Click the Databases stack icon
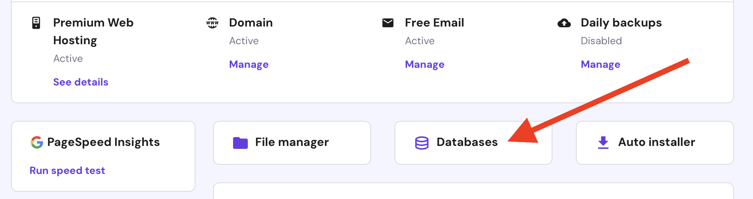753x199 pixels. tap(422, 143)
